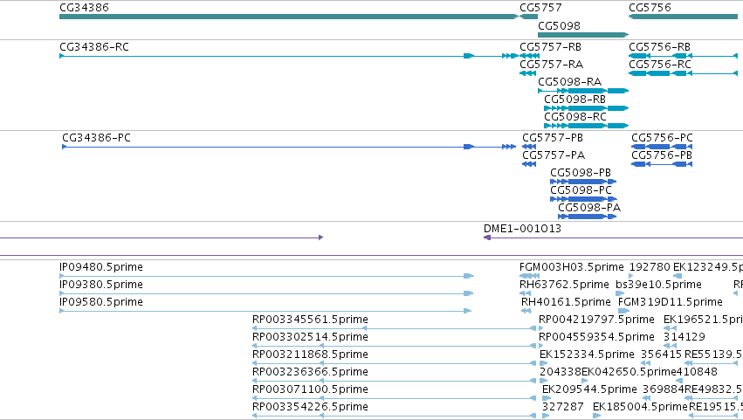The height and width of the screenshot is (420, 743).
Task: Open EST RP003302514.5prime
Action: (x=310, y=338)
